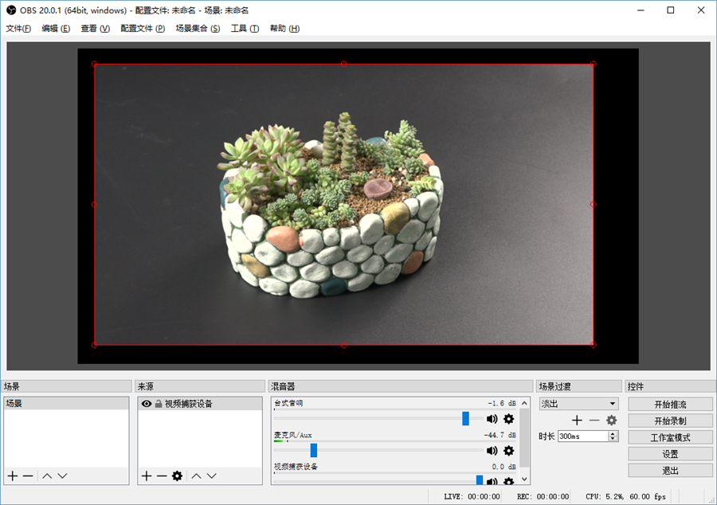The height and width of the screenshot is (505, 717).
Task: Open source properties gear icon
Action: (177, 476)
